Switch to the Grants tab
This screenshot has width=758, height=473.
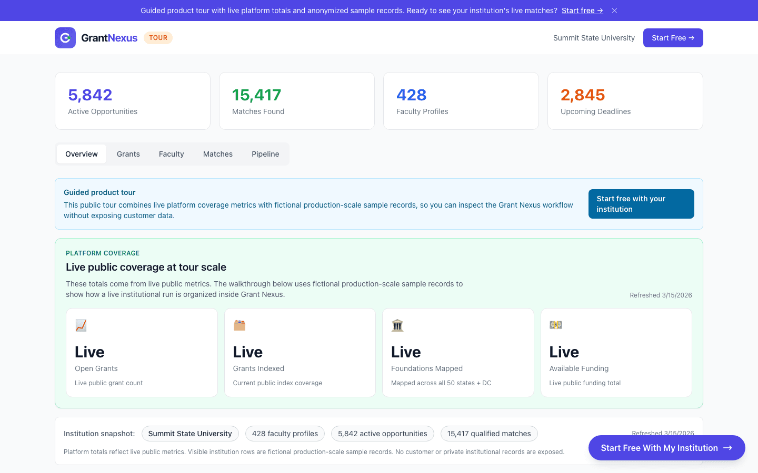click(x=128, y=154)
